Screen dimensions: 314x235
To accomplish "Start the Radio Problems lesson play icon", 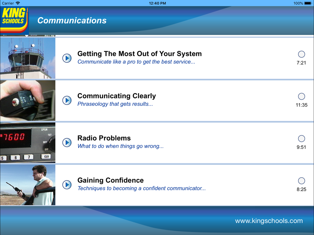I will coord(67,143).
